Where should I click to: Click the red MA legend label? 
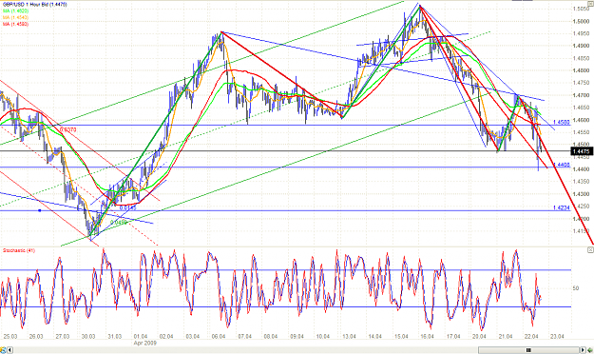(15, 24)
